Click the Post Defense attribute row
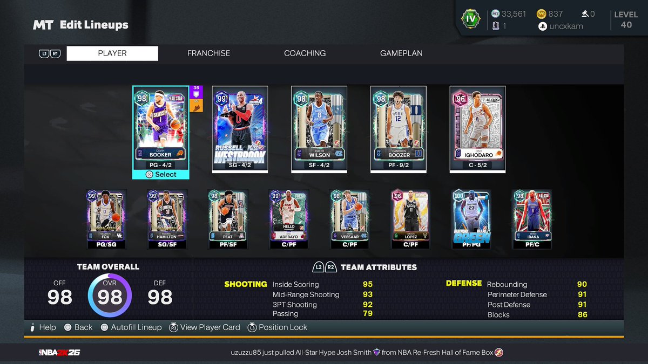The image size is (648, 364). pos(537,305)
